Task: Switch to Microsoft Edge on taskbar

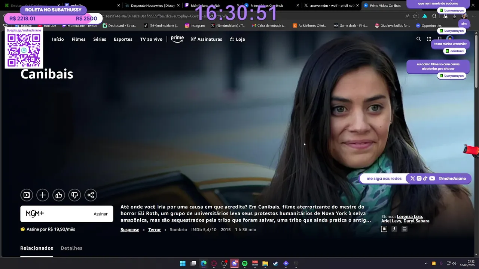Action: click(x=204, y=263)
